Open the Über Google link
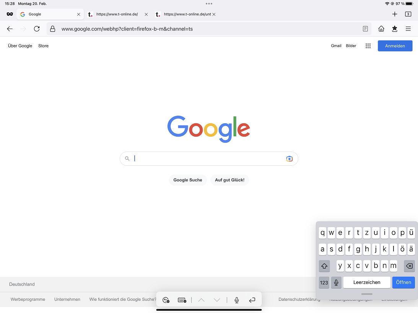Screen dimensions: 418x313 point(20,46)
